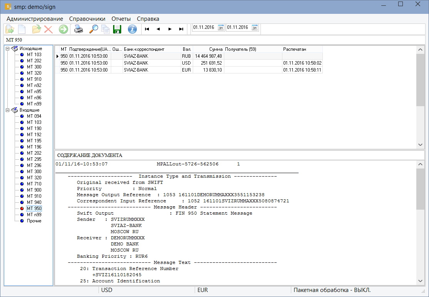Sort by the Распечатан column header
429x297 pixels.
click(302, 49)
